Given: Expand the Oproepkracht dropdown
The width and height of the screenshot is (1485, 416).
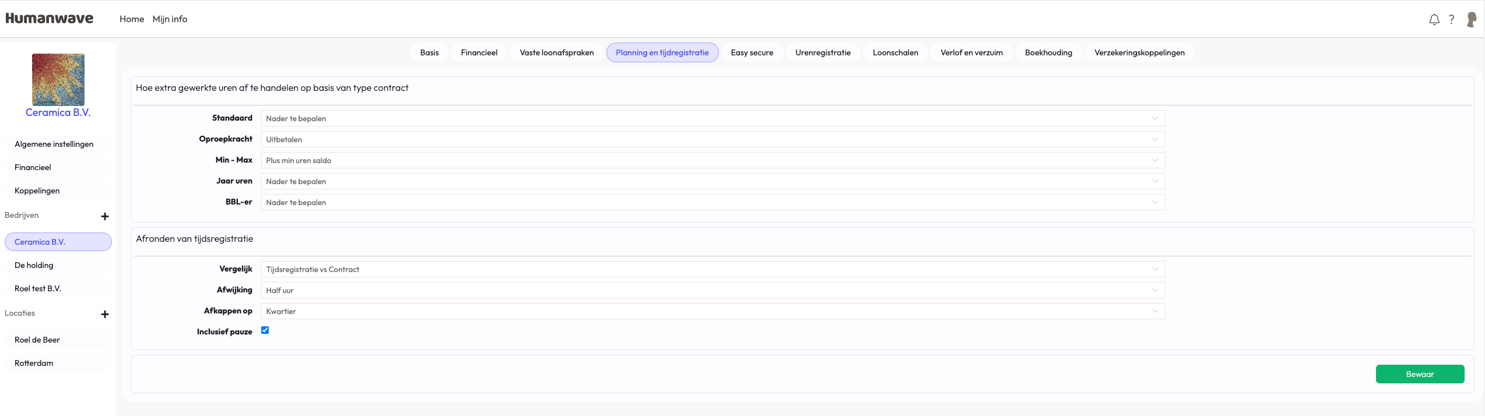Looking at the screenshot, I should [712, 139].
